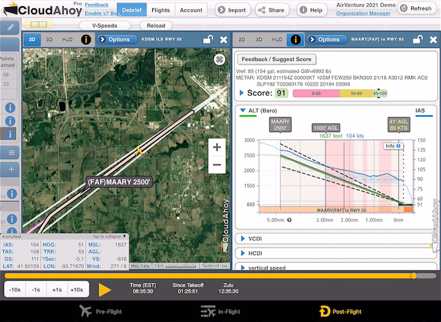This screenshot has width=441, height=322.
Task: Open the Flights tab
Action: [x=161, y=10]
